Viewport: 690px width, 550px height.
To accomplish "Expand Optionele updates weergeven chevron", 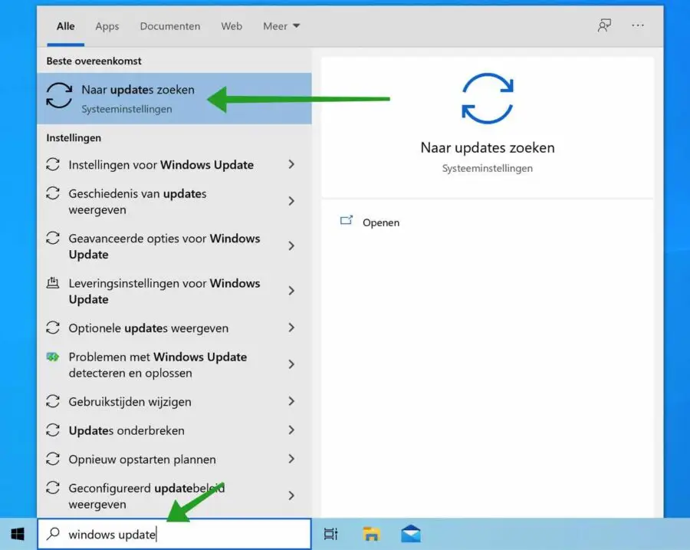I will click(x=291, y=328).
